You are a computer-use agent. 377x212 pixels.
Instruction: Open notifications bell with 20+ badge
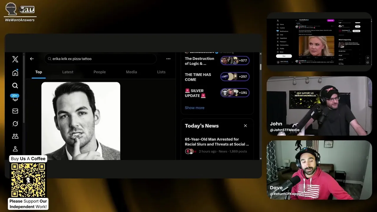point(15,98)
